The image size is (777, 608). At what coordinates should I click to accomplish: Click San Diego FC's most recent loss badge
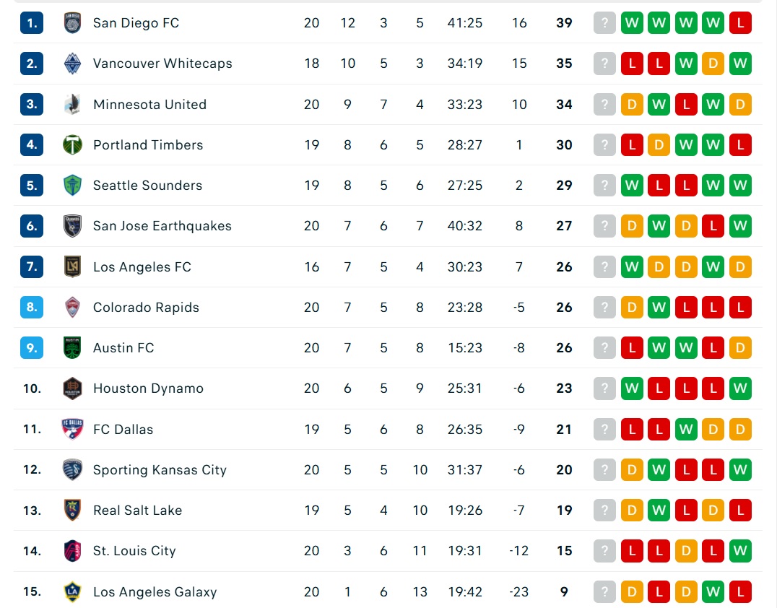[x=740, y=23]
